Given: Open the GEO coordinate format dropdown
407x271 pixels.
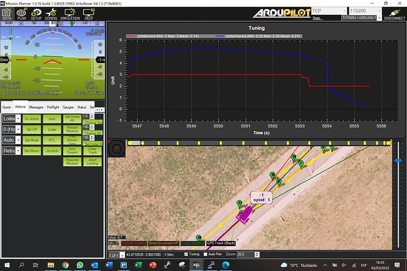Looking at the screenshot, I should [x=123, y=255].
